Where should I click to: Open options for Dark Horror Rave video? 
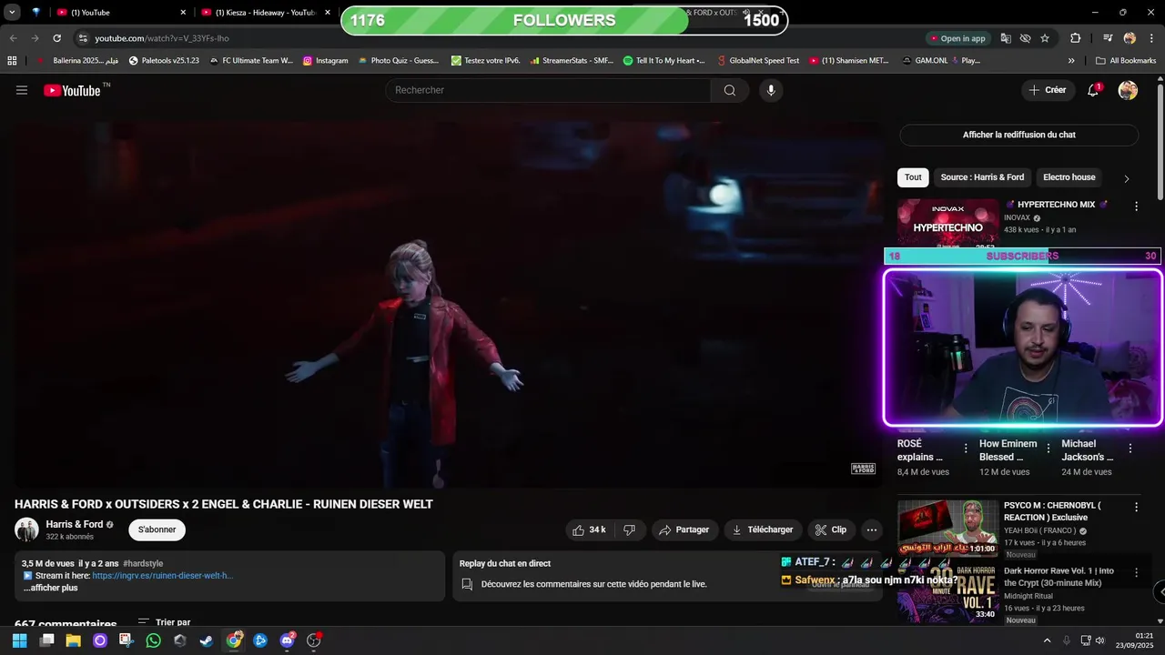1136,572
